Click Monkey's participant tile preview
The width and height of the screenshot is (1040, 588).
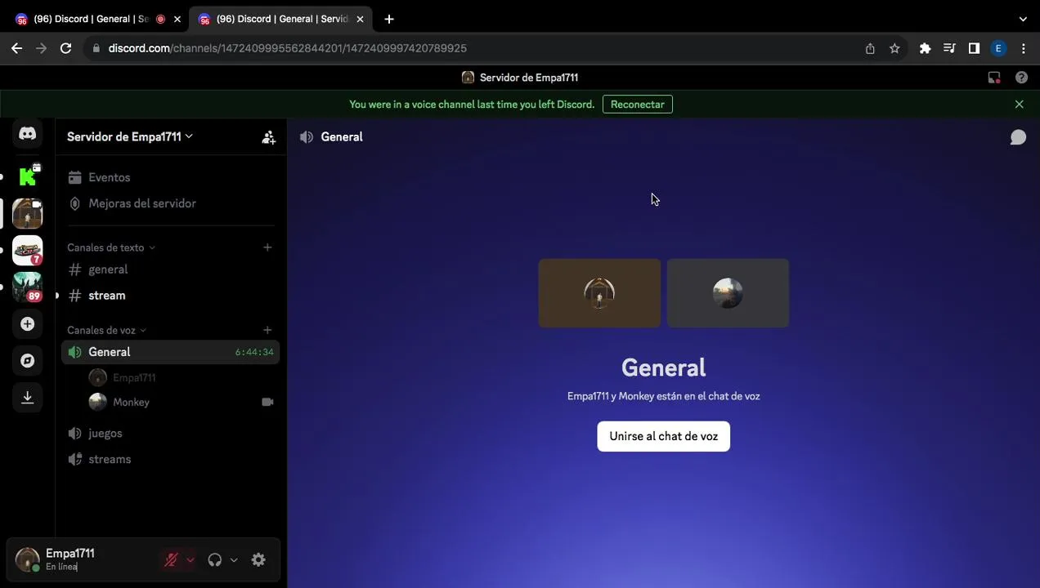point(728,293)
